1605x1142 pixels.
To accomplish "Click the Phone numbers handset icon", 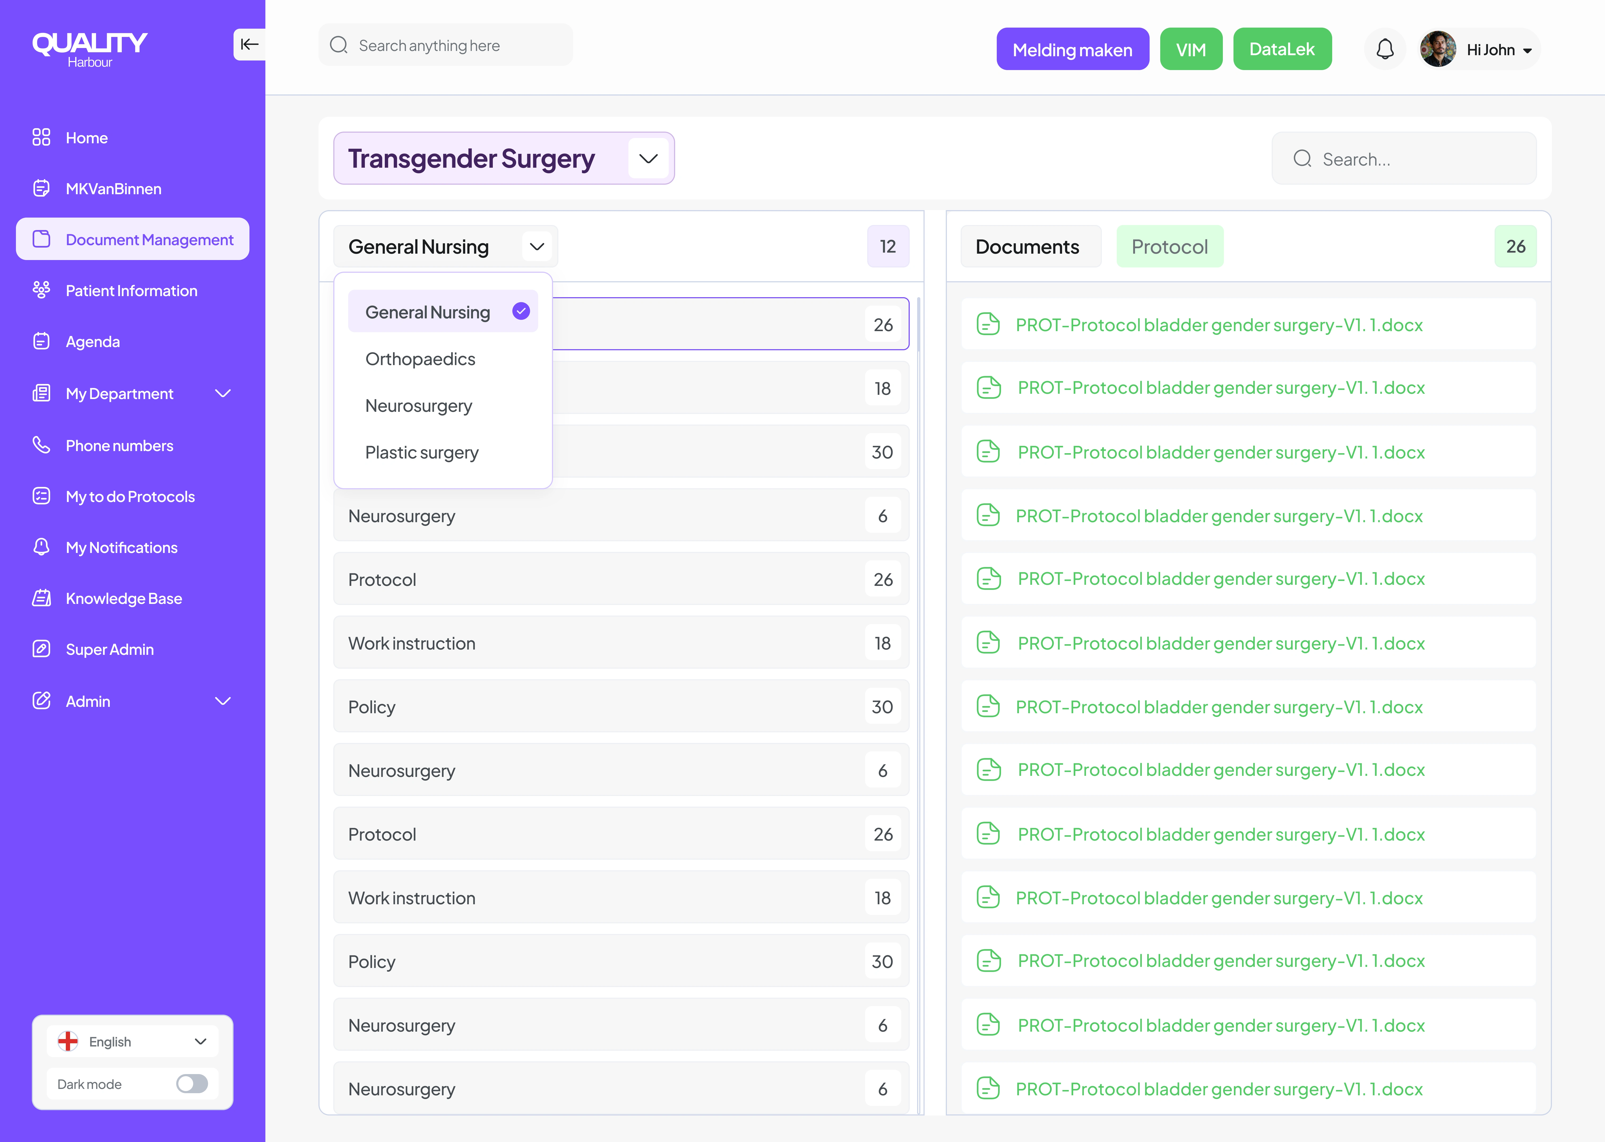I will tap(41, 445).
